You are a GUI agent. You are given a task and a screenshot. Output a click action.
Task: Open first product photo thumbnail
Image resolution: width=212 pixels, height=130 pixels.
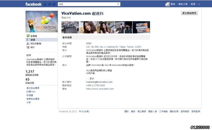[70, 27]
